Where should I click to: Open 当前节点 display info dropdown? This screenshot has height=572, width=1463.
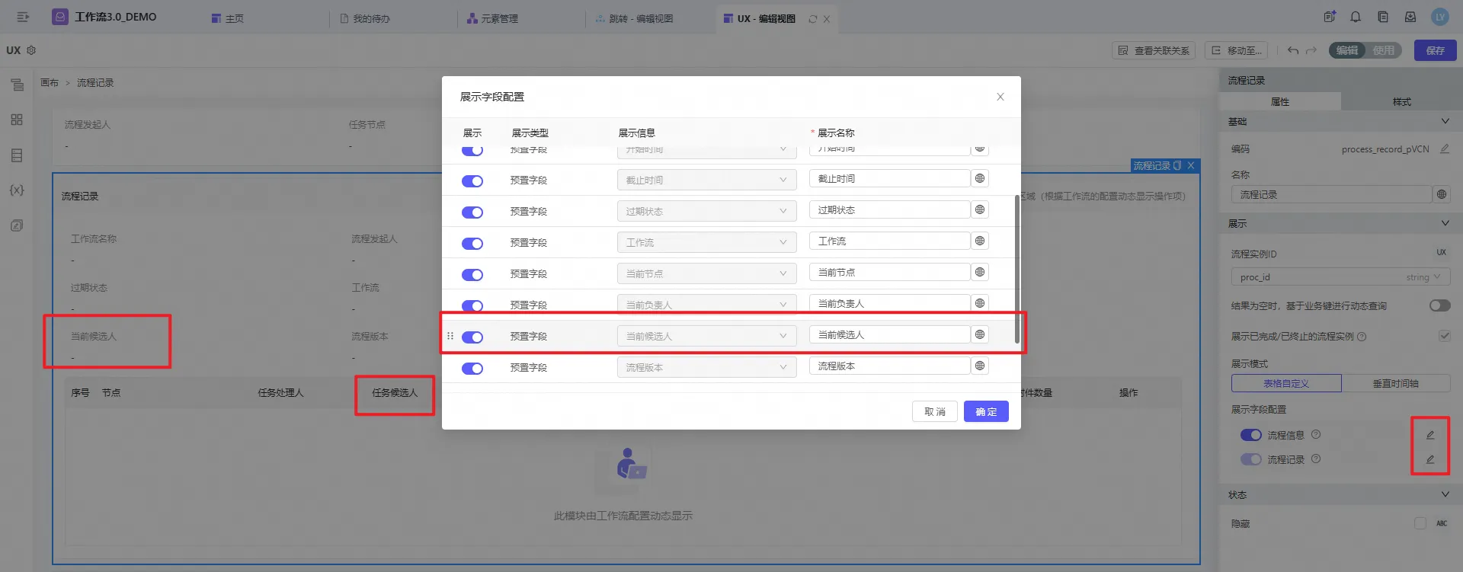pyautogui.click(x=706, y=273)
